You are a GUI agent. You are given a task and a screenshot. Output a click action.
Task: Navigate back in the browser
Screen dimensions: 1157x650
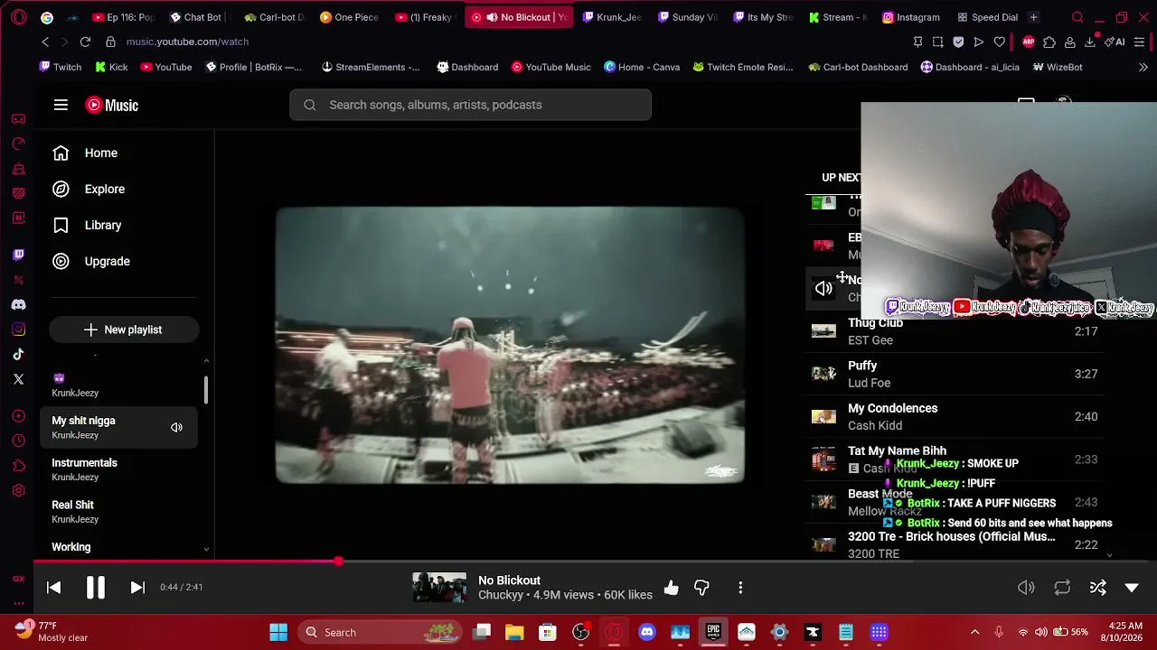[x=45, y=42]
